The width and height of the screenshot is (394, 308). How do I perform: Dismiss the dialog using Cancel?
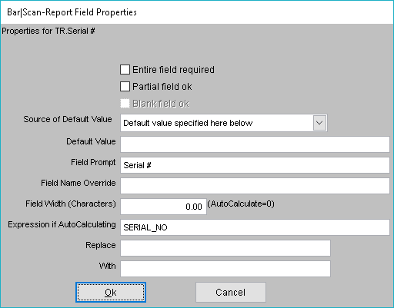231,293
